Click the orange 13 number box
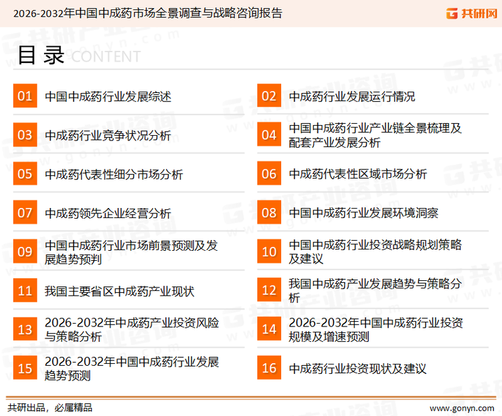Screen dimensions: 502x416 pos(25,329)
